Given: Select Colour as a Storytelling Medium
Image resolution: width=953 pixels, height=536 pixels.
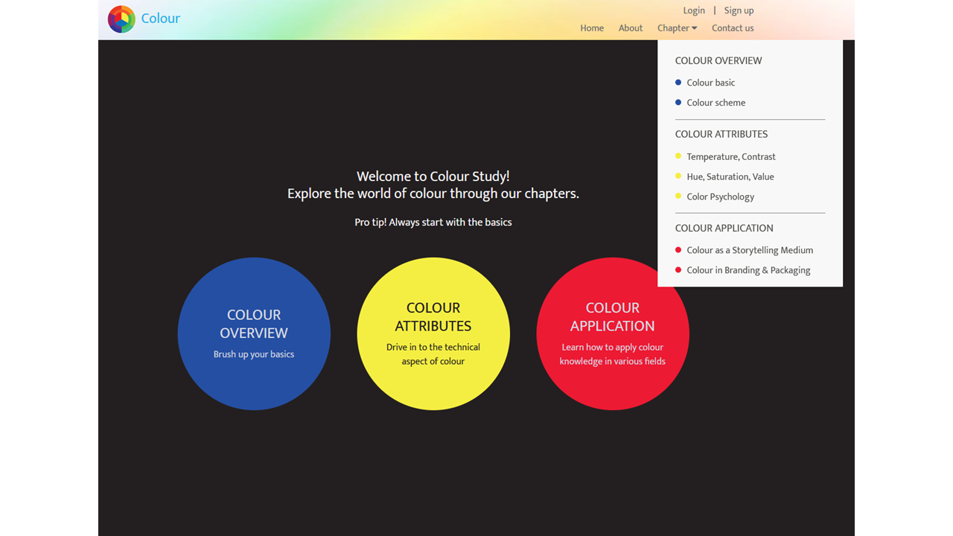Looking at the screenshot, I should tap(749, 251).
